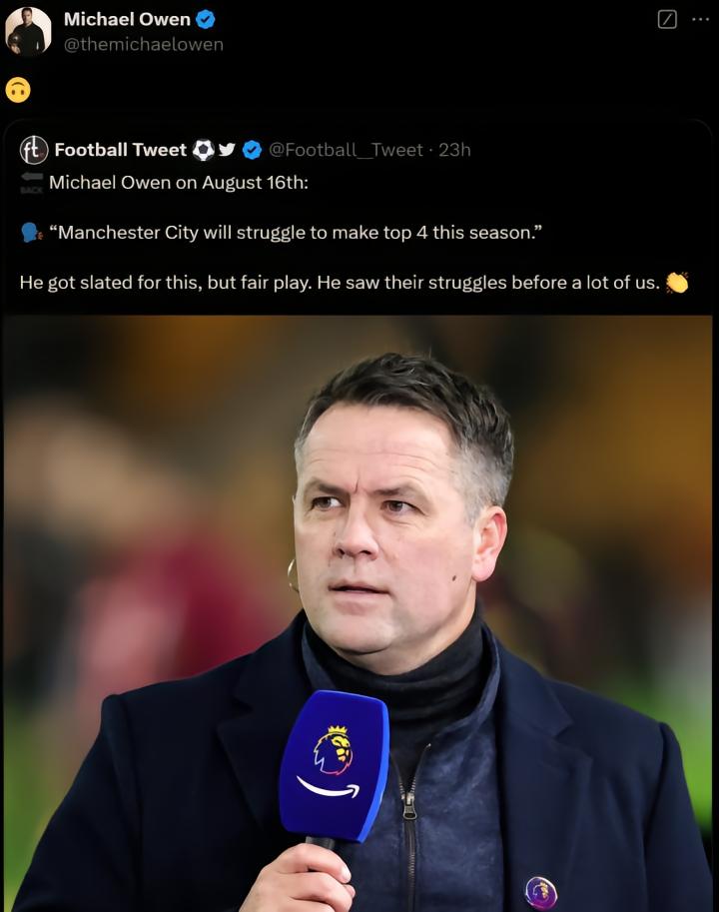Click the 23h timestamp

(454, 150)
